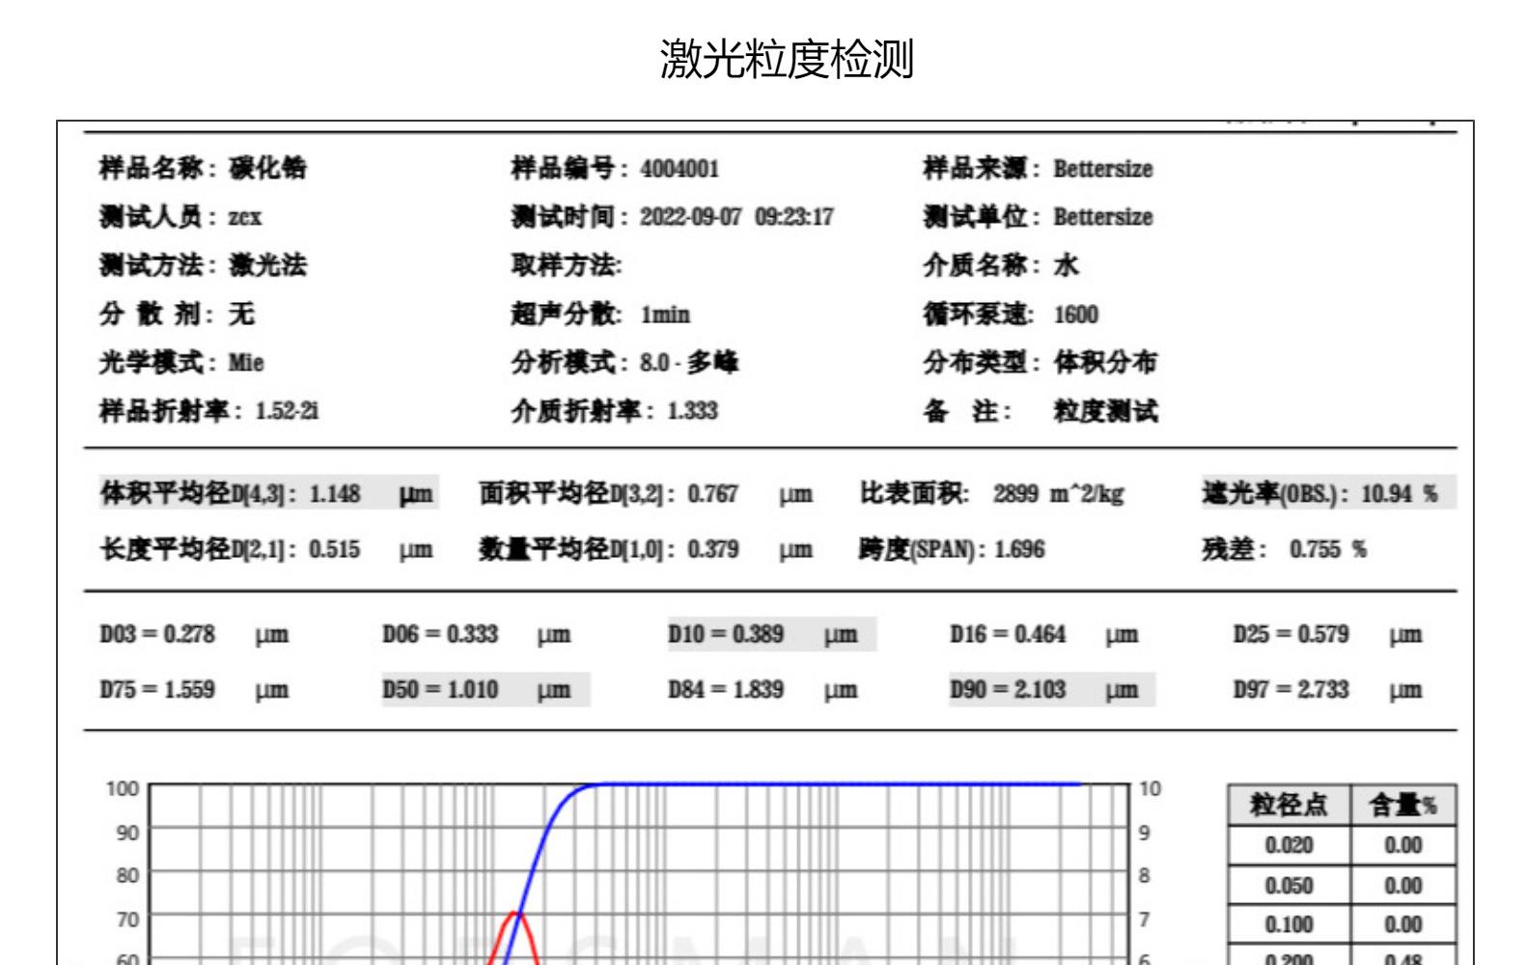1525x965 pixels.
Task: Click the 粒径点 table column header
Action: pos(1289,805)
